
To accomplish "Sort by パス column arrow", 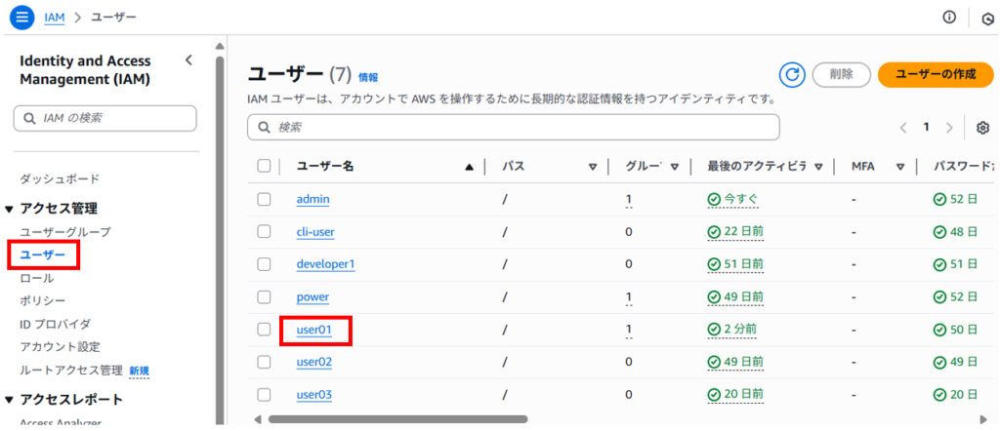I will [593, 167].
